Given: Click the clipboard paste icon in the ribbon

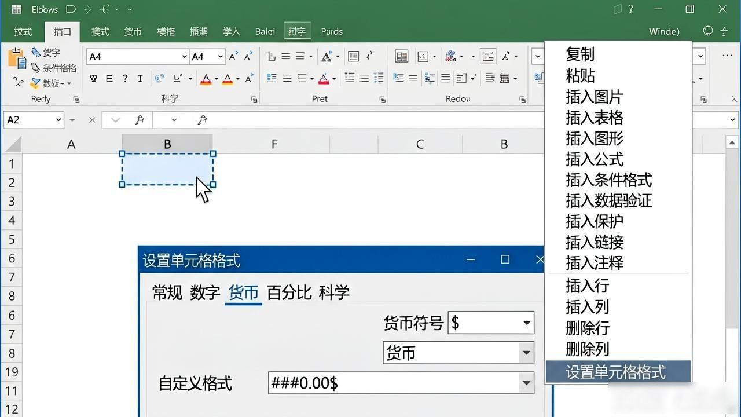Looking at the screenshot, I should (x=17, y=58).
